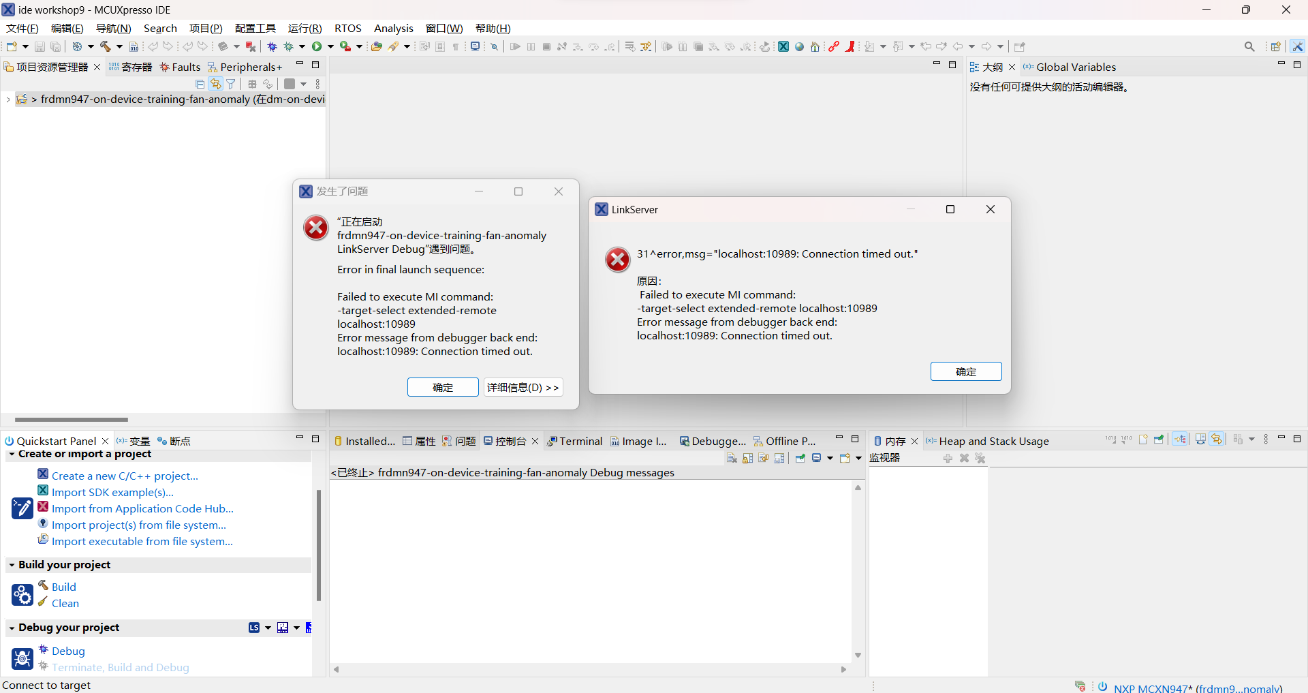Toggle Link with Debug selection in Memory view
The width and height of the screenshot is (1308, 693).
(x=1217, y=440)
